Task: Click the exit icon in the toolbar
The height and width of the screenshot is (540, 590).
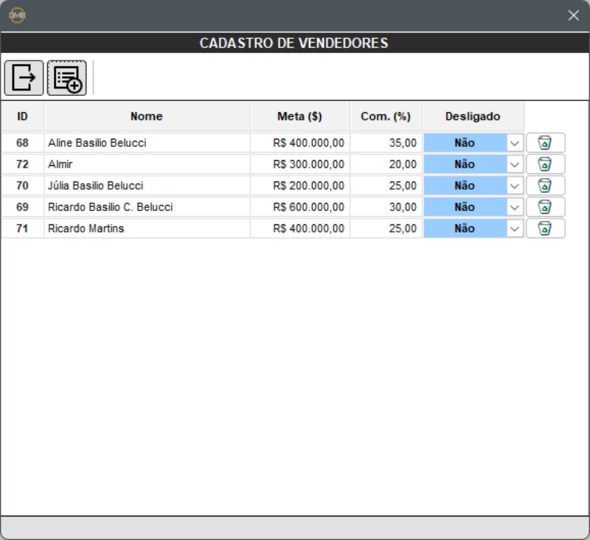Action: pos(24,77)
